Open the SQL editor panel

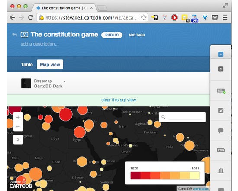(221, 91)
